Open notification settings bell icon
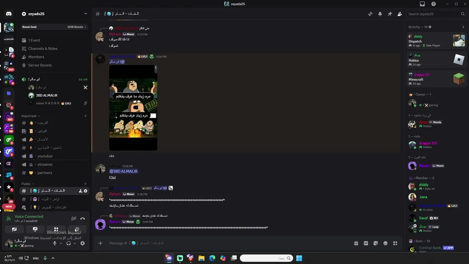469x264 pixels. click(380, 14)
